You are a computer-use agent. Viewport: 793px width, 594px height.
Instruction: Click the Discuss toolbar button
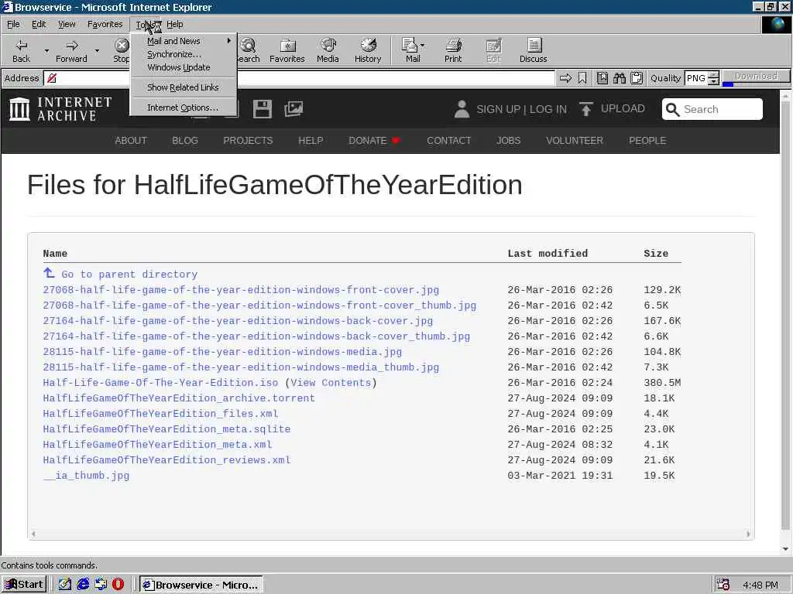pos(533,50)
